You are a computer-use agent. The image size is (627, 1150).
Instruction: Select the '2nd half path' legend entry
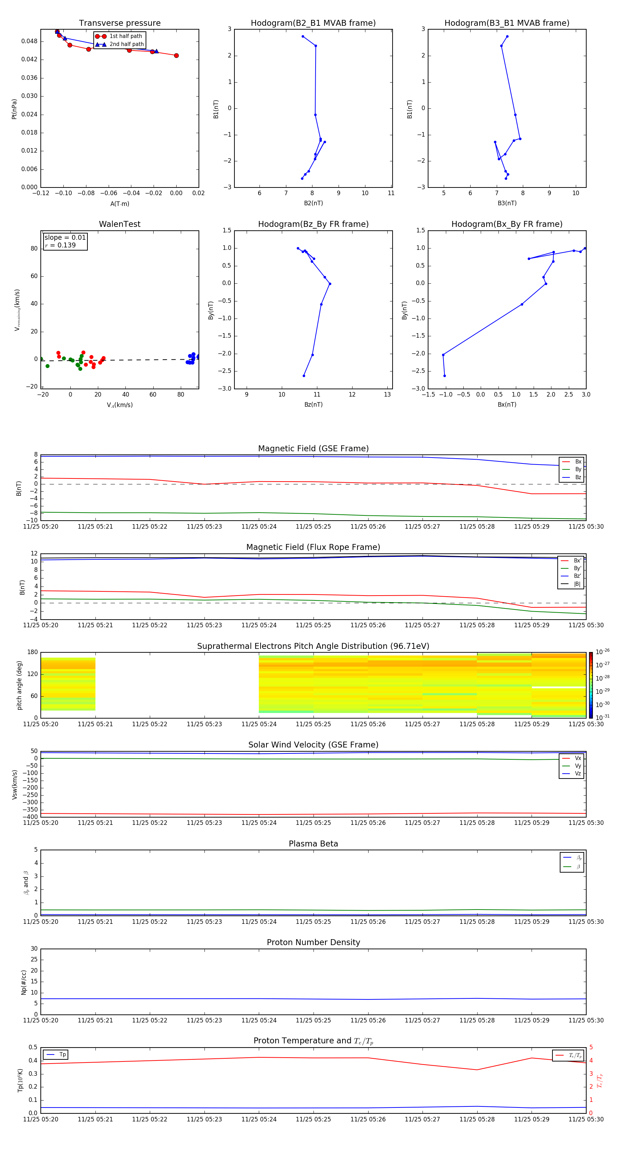[x=119, y=44]
